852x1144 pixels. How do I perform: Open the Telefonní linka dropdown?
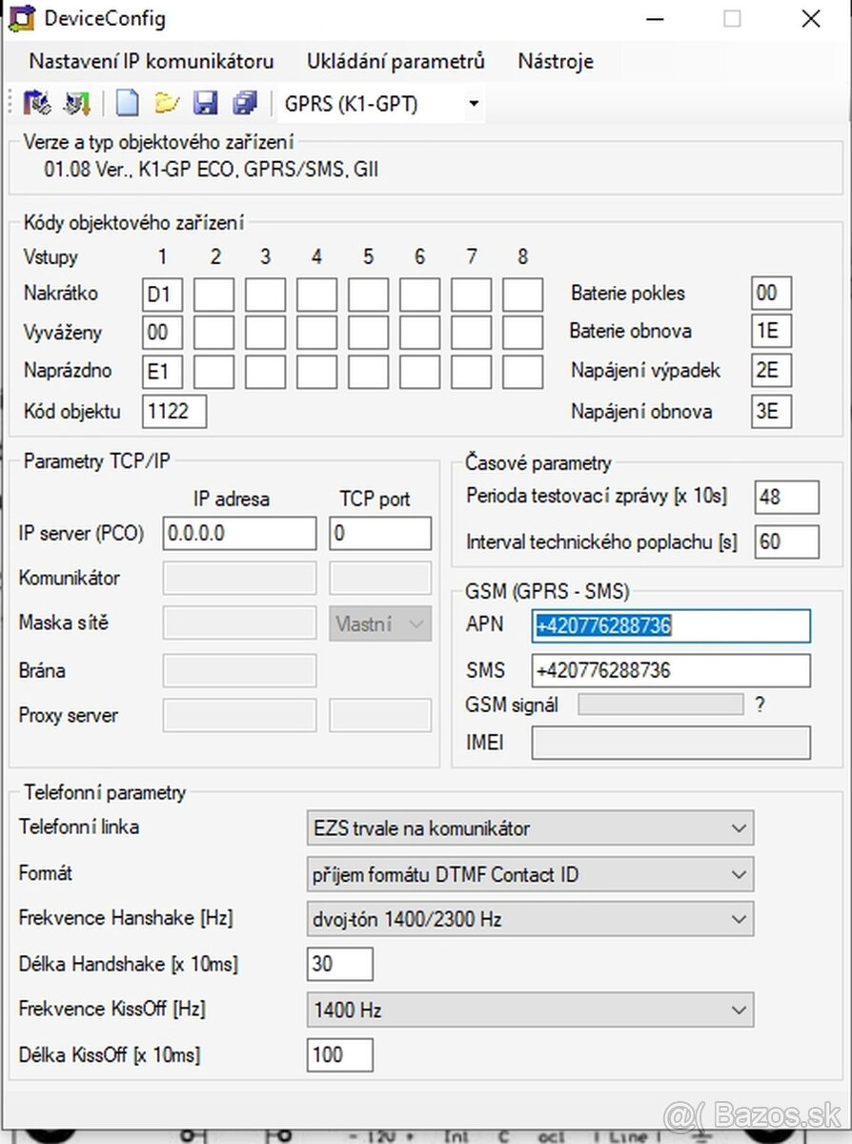click(x=738, y=827)
